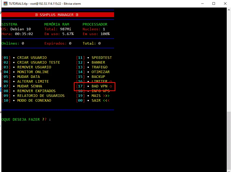The image size is (231, 172).
Task: Click the RAM Em uso 5.67% value
Action: click(x=68, y=34)
